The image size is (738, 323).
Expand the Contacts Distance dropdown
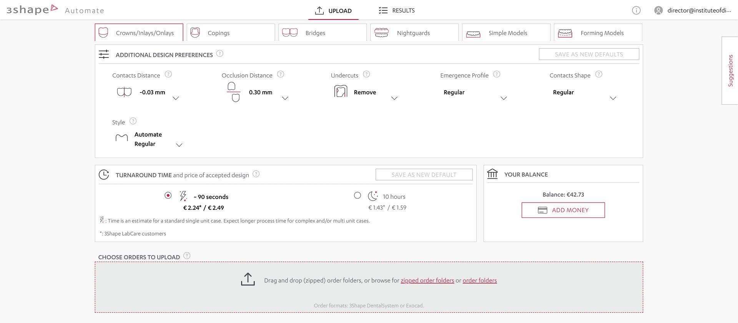(176, 98)
